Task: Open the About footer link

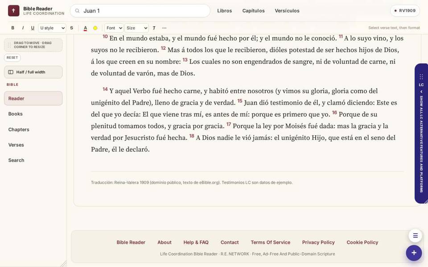Action: coord(165,242)
